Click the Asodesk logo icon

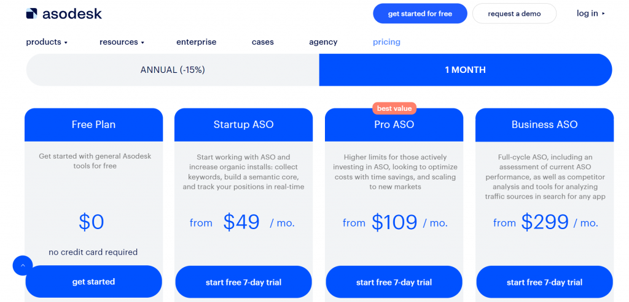tap(32, 13)
